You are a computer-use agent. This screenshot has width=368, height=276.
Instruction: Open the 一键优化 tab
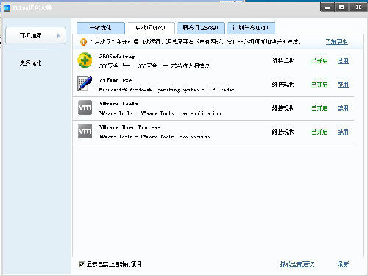pos(101,28)
